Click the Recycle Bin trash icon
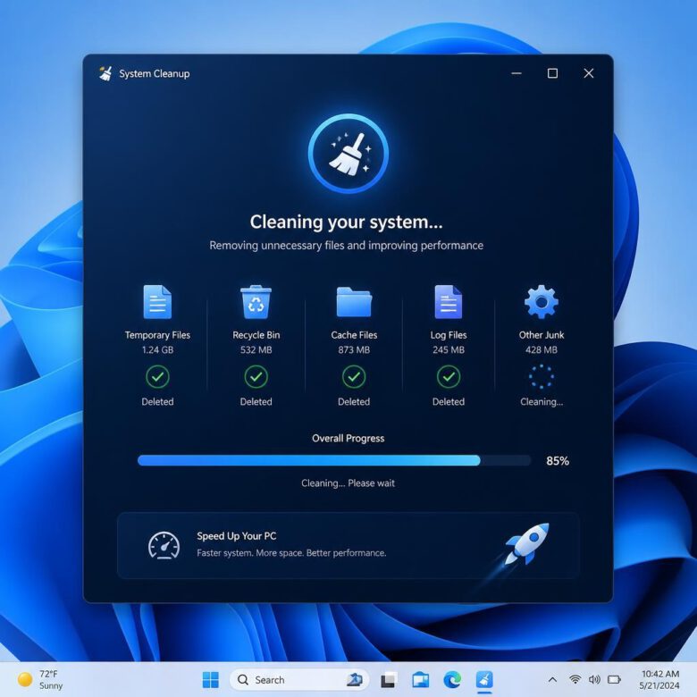The image size is (697, 697). pos(256,302)
